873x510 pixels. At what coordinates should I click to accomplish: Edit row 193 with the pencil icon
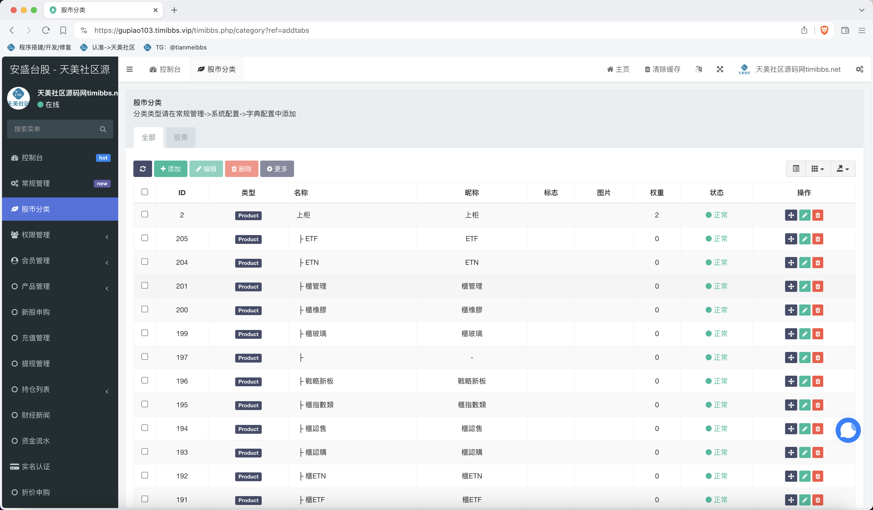tap(804, 452)
